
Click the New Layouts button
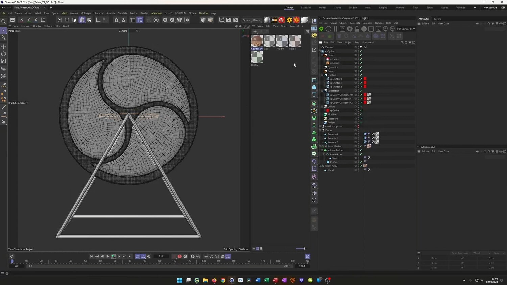click(x=490, y=7)
